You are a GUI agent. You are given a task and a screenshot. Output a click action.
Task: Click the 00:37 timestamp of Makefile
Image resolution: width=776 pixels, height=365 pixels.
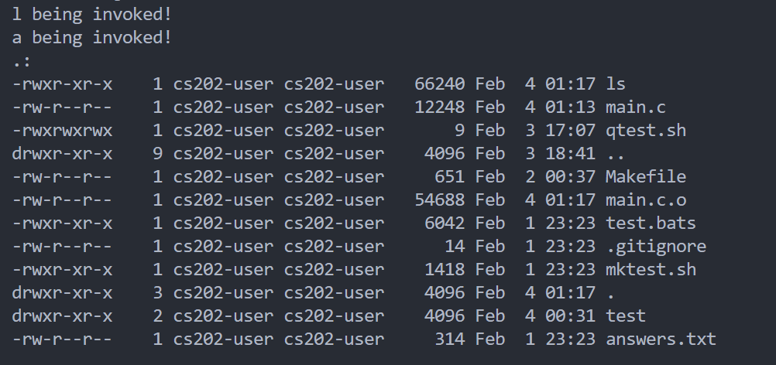pyautogui.click(x=570, y=177)
